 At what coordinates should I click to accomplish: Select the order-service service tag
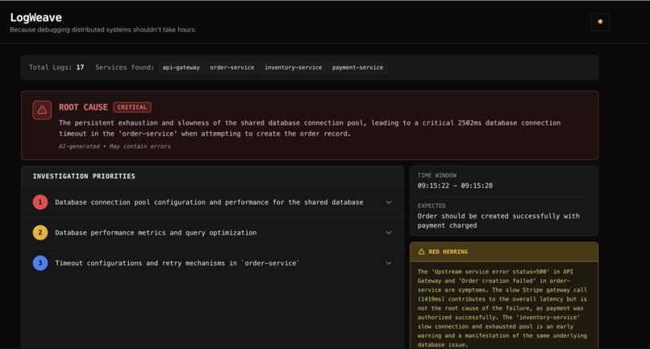tap(232, 68)
